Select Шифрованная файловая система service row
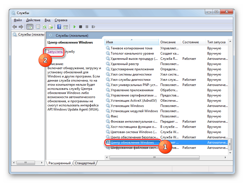This screenshot has width=244, height=183. [166, 148]
